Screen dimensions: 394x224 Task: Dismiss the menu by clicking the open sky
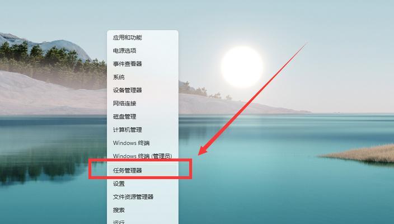(327, 20)
